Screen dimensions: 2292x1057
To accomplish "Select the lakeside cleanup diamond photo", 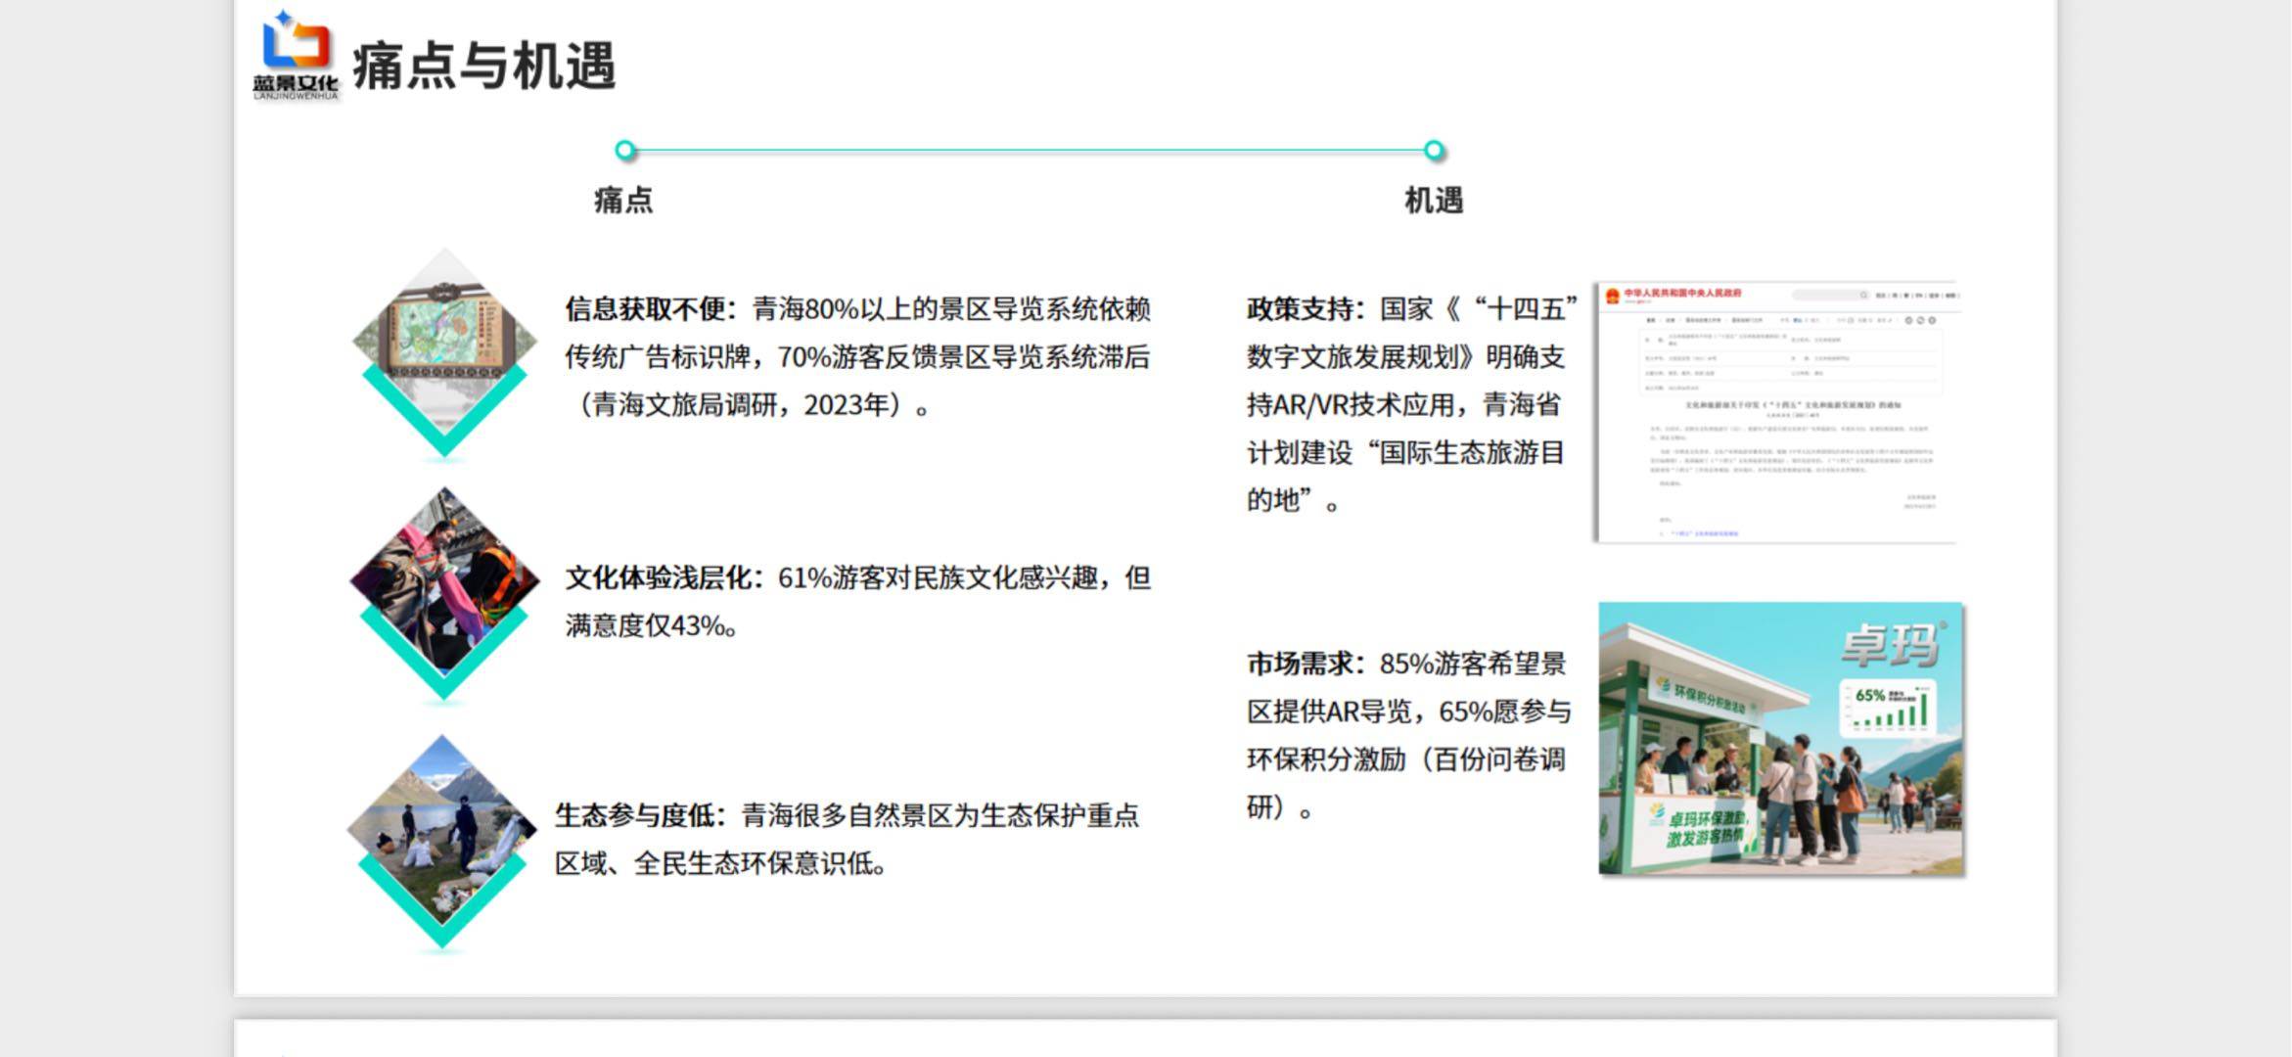I will [x=442, y=829].
